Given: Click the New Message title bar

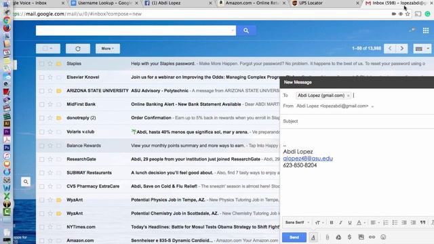Looking at the screenshot, I should 357,83.
